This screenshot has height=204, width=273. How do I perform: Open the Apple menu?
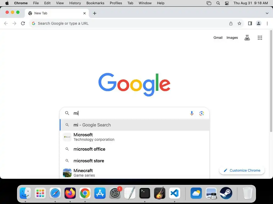pos(7,3)
